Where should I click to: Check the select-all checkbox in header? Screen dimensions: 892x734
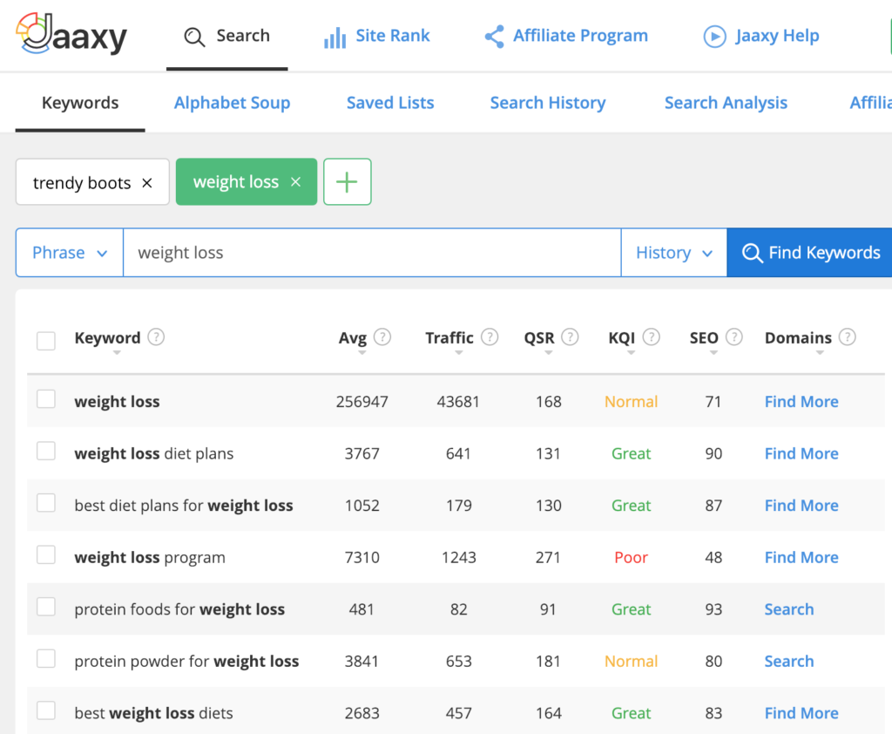46,340
